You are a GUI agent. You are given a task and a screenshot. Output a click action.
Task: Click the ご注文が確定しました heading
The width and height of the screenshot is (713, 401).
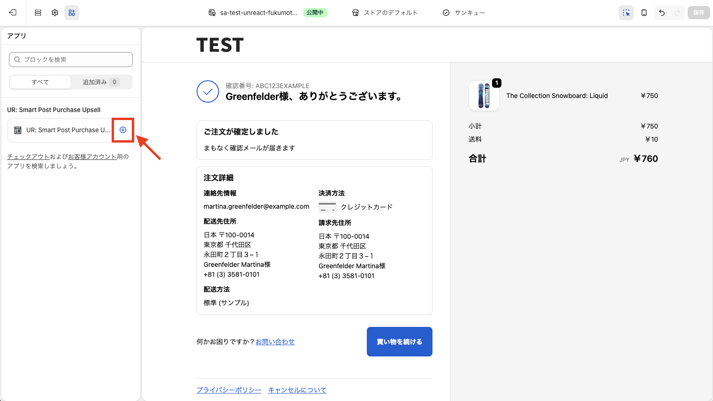click(241, 132)
